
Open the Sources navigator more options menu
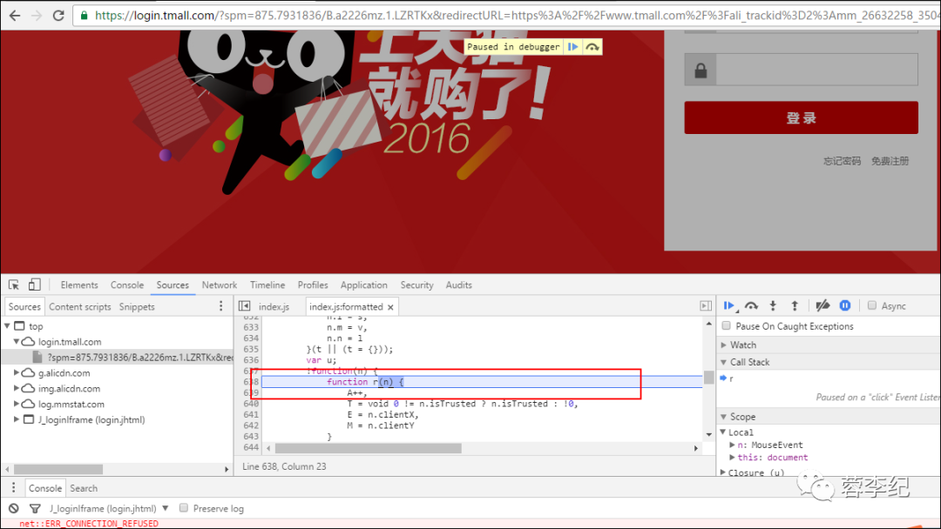(x=220, y=306)
